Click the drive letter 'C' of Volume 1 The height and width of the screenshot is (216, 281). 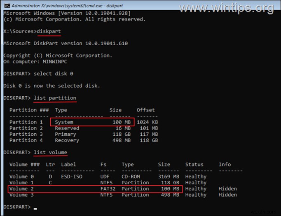pyautogui.click(x=50, y=183)
